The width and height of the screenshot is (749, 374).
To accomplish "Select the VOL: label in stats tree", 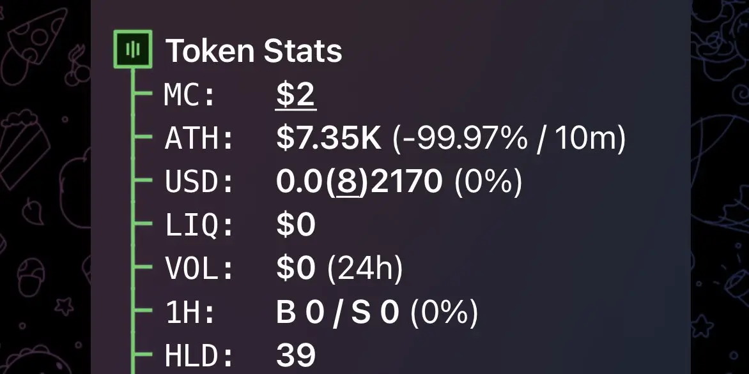I will tap(199, 269).
